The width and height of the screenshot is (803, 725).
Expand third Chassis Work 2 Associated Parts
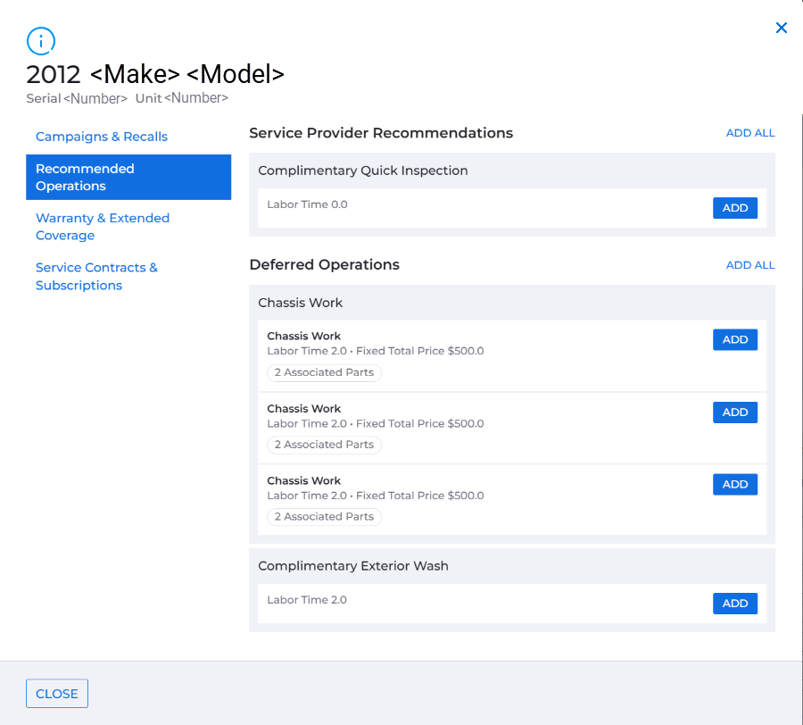[324, 516]
